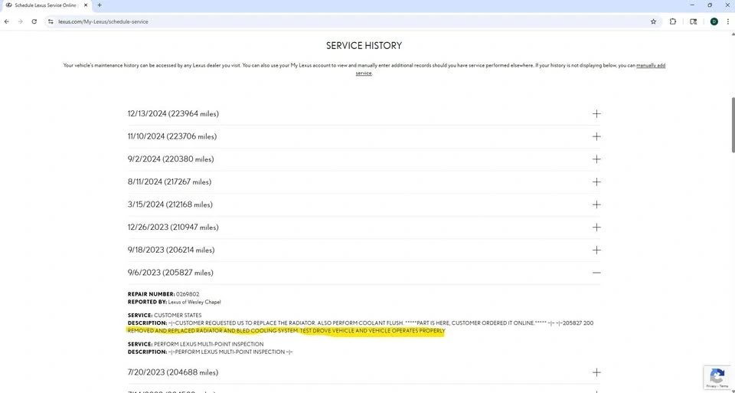Click the 9/6/2023 (205827 miles) text
The height and width of the screenshot is (393, 735).
point(170,273)
